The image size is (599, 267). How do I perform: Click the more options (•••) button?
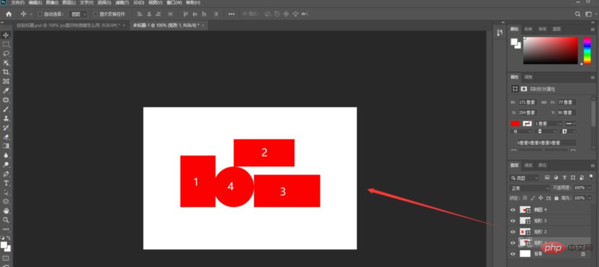(x=232, y=14)
